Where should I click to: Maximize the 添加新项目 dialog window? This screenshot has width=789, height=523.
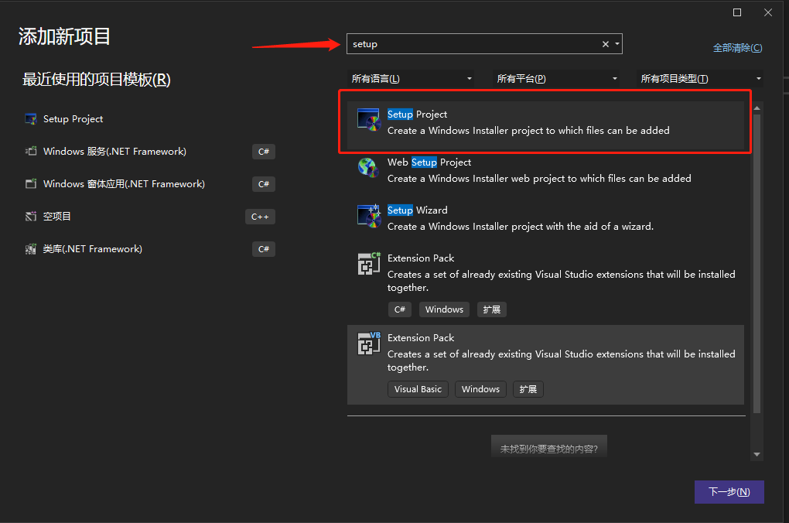point(737,12)
